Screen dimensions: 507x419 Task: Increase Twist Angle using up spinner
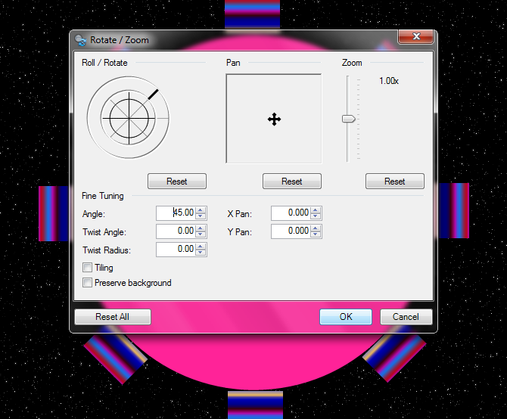point(201,228)
